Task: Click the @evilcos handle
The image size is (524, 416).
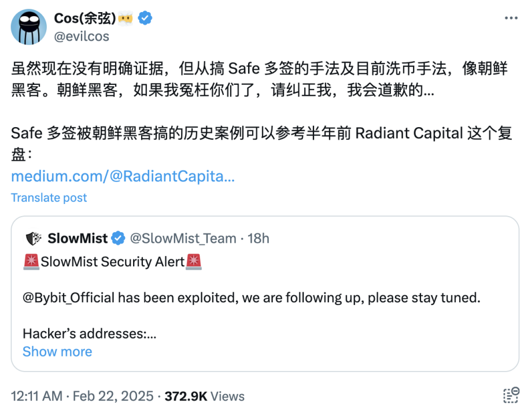Action: [x=81, y=35]
